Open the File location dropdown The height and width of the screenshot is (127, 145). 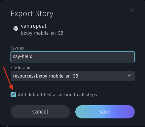[x=73, y=76]
